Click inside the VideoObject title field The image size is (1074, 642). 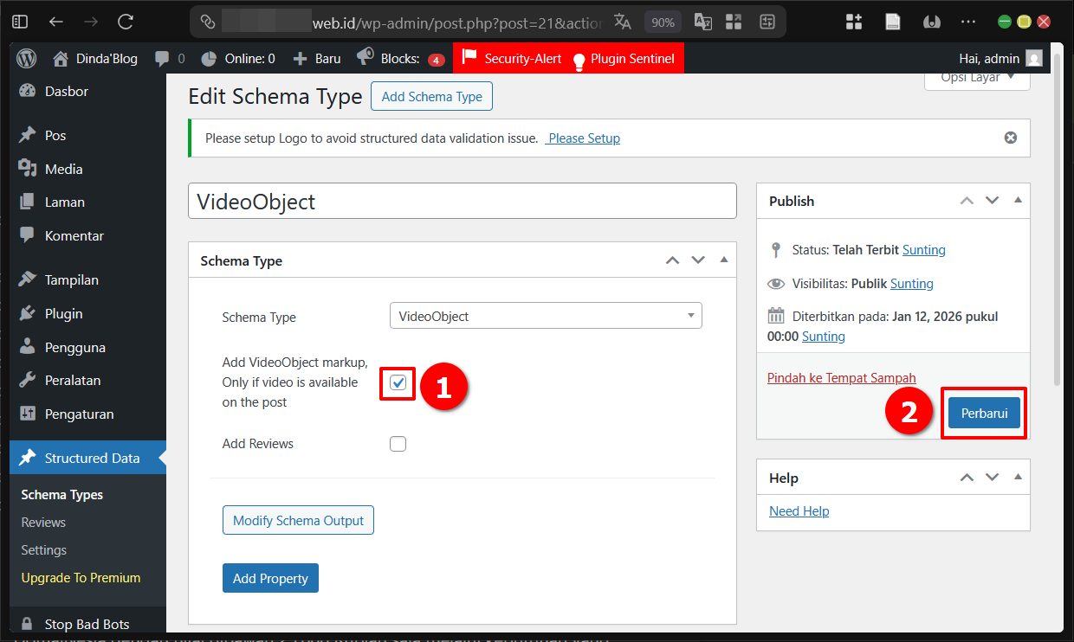463,200
